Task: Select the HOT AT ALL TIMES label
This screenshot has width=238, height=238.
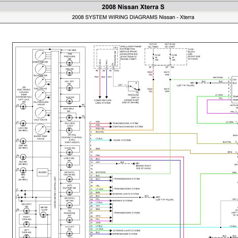Action: pyautogui.click(x=153, y=45)
